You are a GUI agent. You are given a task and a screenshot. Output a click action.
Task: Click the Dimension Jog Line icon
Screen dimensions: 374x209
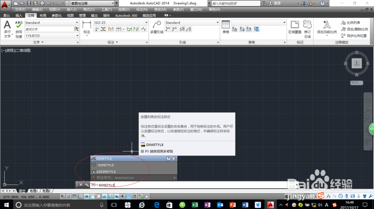tap(144, 29)
